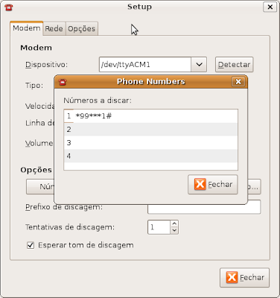Click the orange X icon on dialog Fechar button
280x298 pixels.
200,184
